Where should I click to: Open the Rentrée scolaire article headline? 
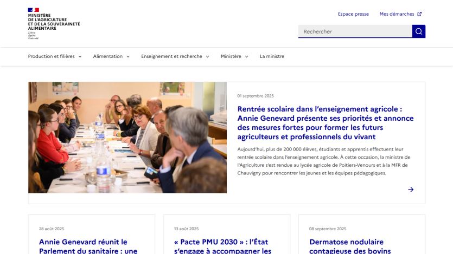[x=326, y=123]
